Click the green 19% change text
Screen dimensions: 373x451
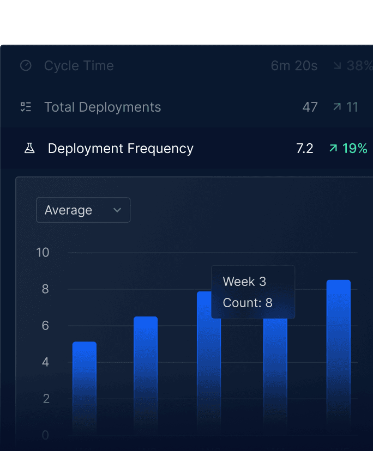(354, 148)
